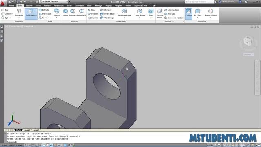Switch to the Model tab
The image size is (261, 147).
[18, 130]
